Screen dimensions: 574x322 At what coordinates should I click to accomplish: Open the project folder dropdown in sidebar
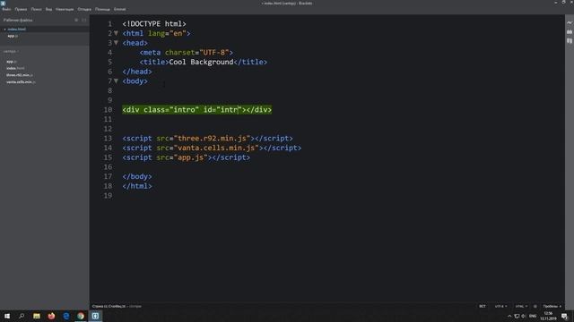pyautogui.click(x=11, y=52)
